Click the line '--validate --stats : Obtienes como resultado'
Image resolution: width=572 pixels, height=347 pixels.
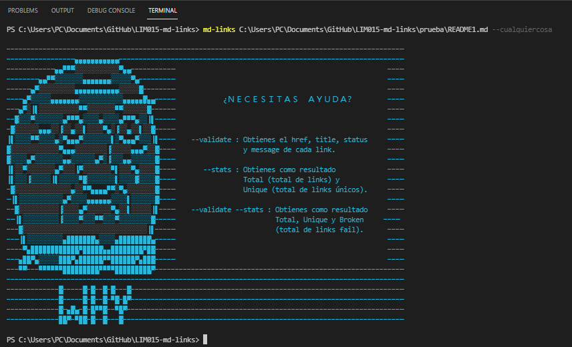[279, 210]
